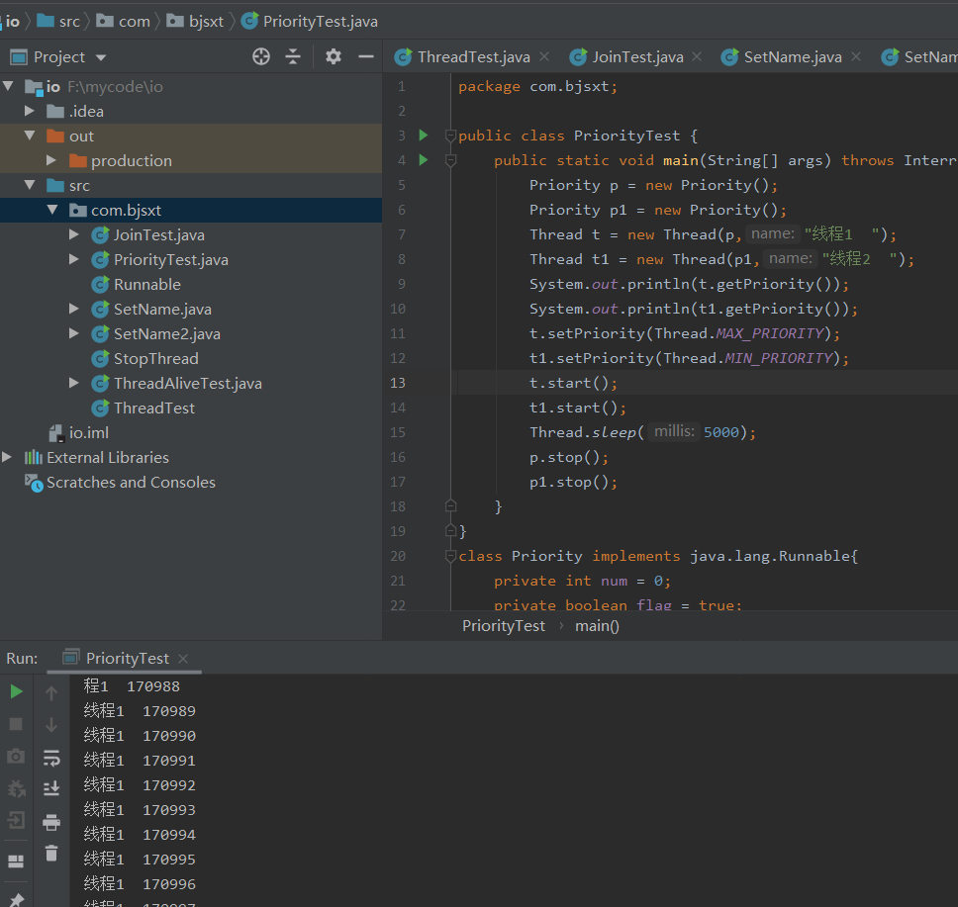
Task: Click MAX_PRIORITY constant in code
Action: (x=769, y=333)
